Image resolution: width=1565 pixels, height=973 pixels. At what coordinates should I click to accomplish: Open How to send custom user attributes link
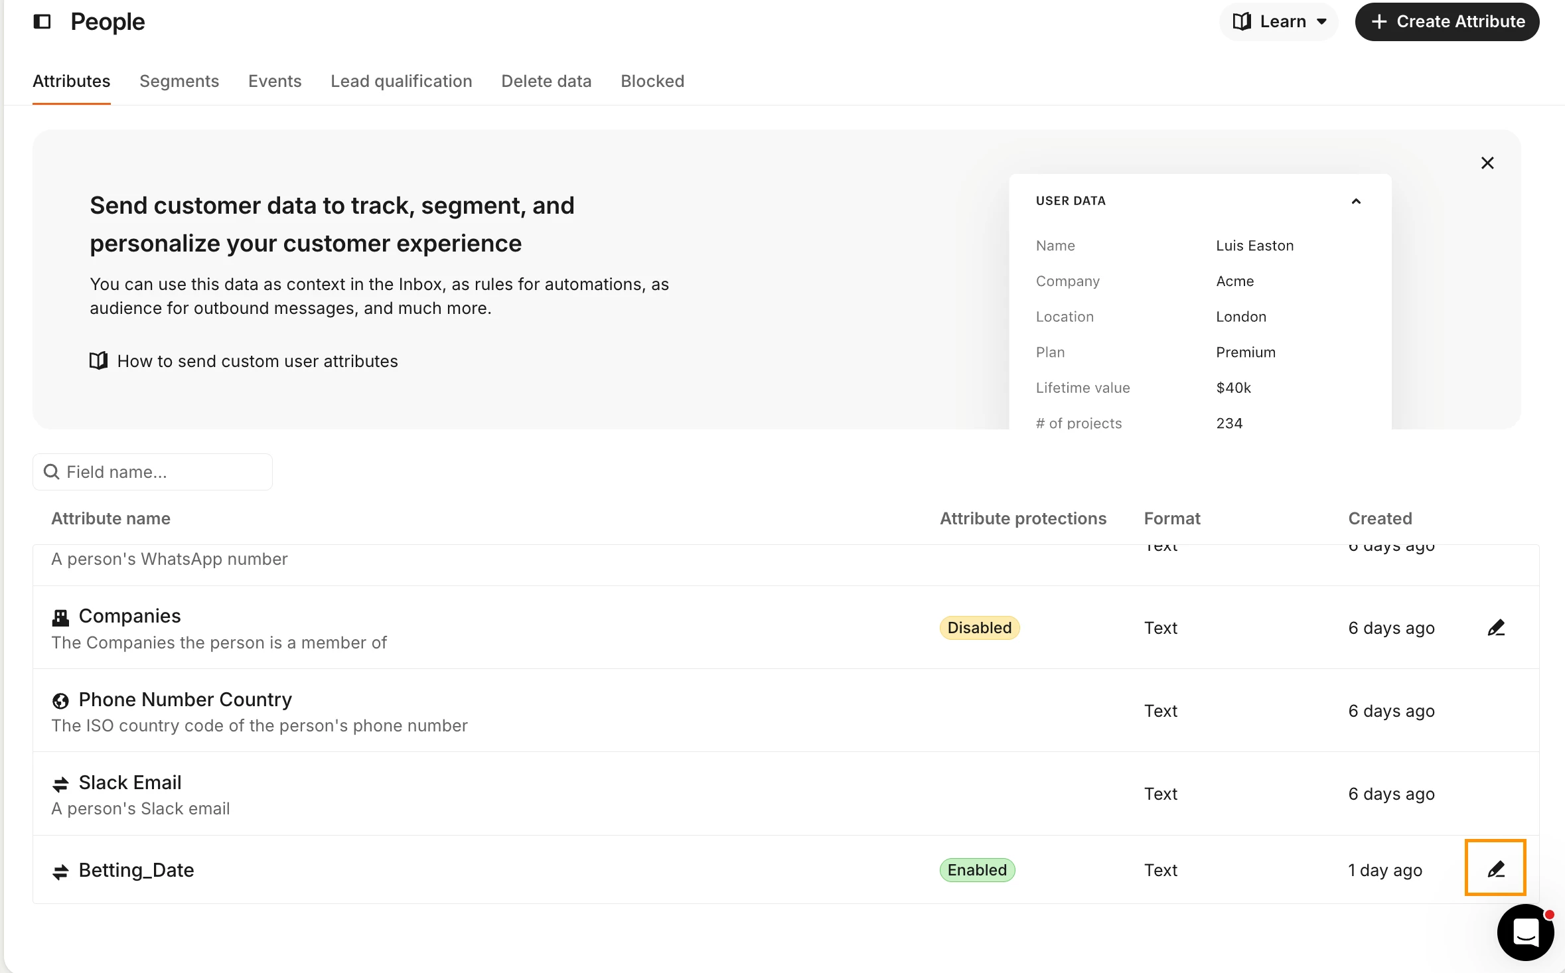(258, 361)
